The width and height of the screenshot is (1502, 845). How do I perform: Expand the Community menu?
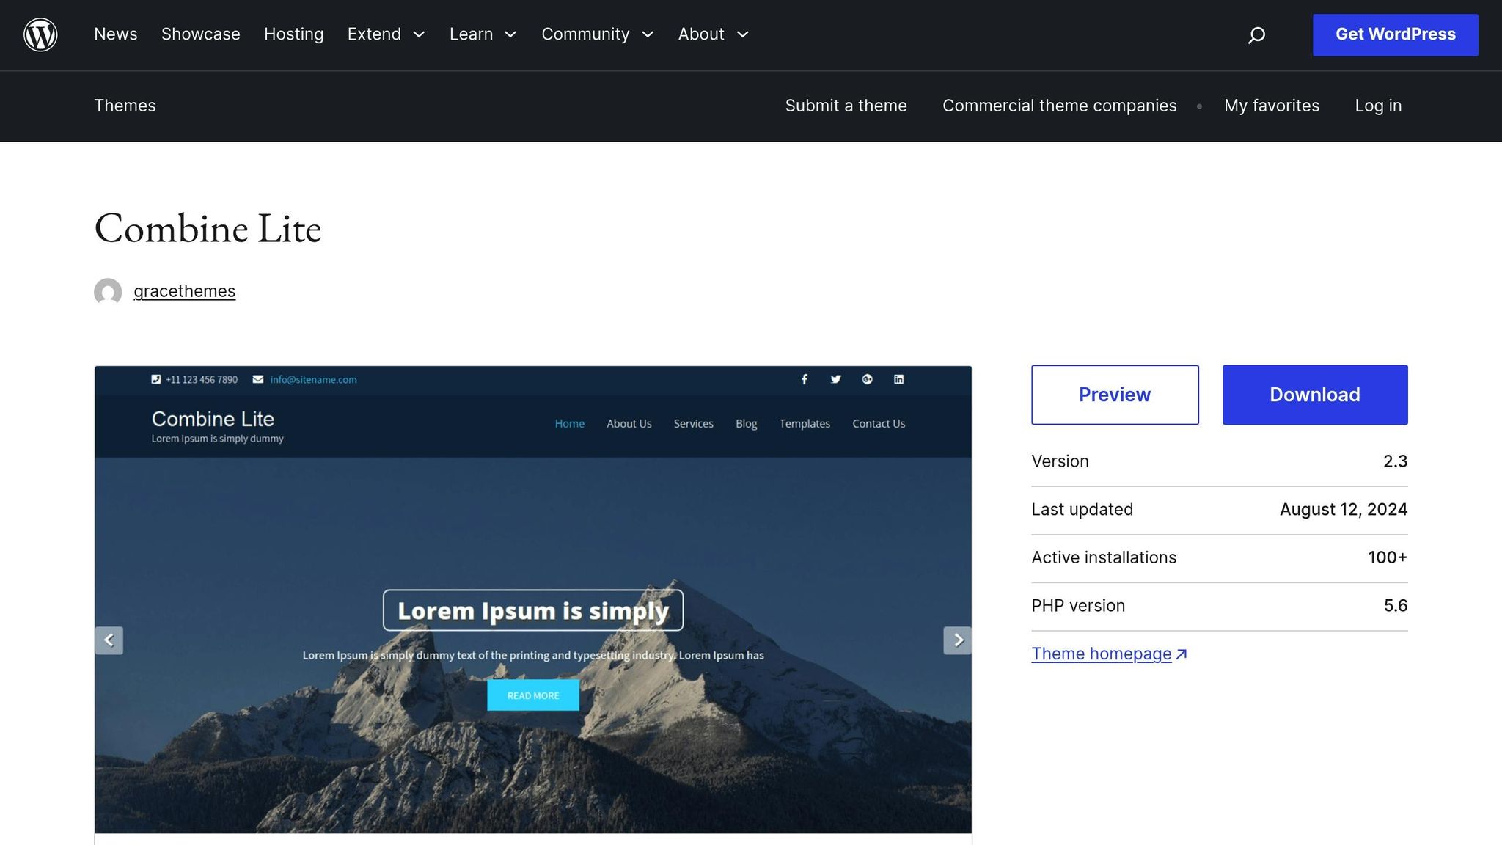pyautogui.click(x=598, y=34)
